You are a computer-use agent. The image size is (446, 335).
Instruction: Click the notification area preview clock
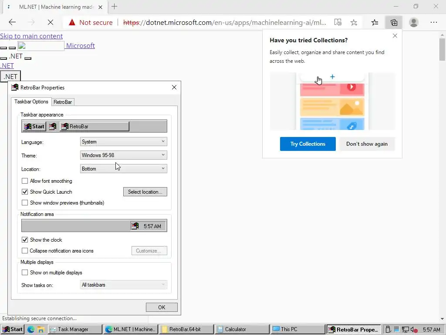(152, 226)
